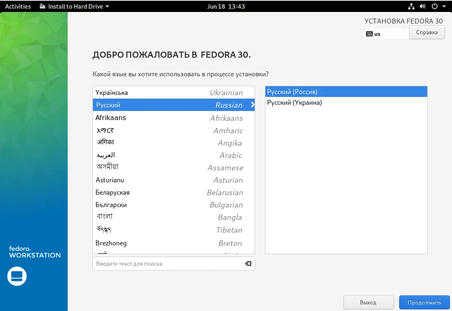Open the network status icon in top bar
The image size is (452, 311).
point(411,6)
